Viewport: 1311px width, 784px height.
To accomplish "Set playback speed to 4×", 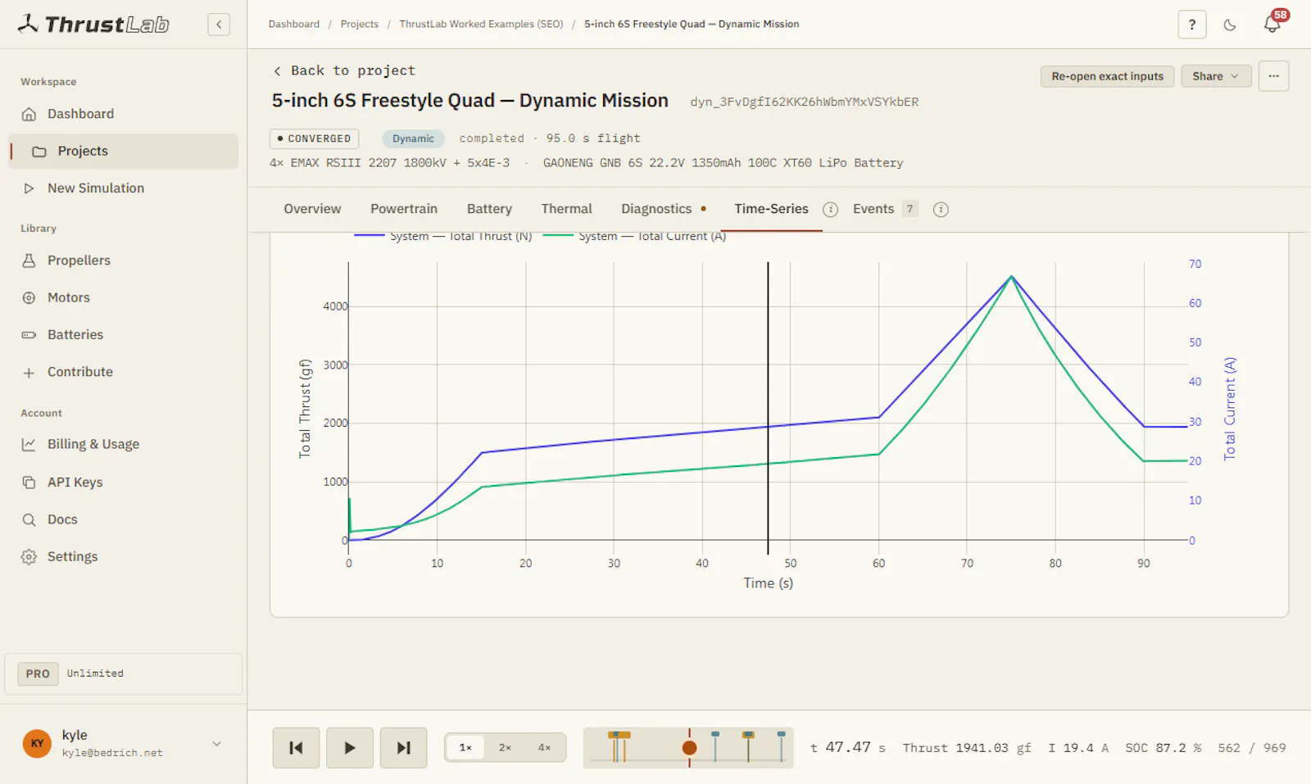I will point(544,748).
